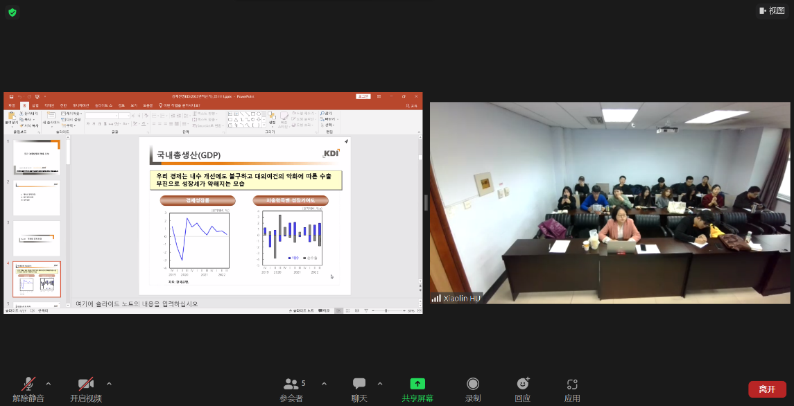Open the apps panel

[572, 385]
